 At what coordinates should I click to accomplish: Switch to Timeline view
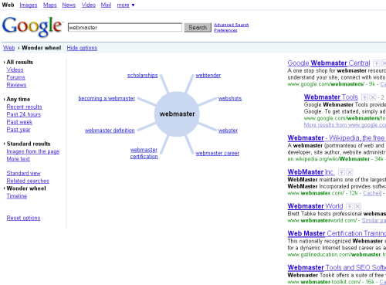(17, 196)
